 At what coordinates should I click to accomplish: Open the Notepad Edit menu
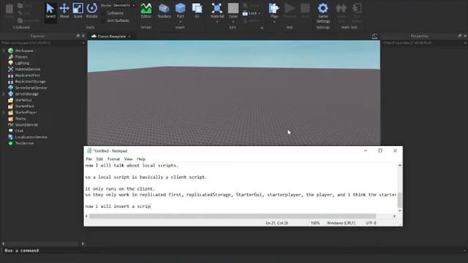99,159
